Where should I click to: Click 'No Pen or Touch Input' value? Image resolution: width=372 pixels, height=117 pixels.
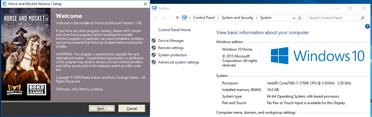click(x=306, y=103)
